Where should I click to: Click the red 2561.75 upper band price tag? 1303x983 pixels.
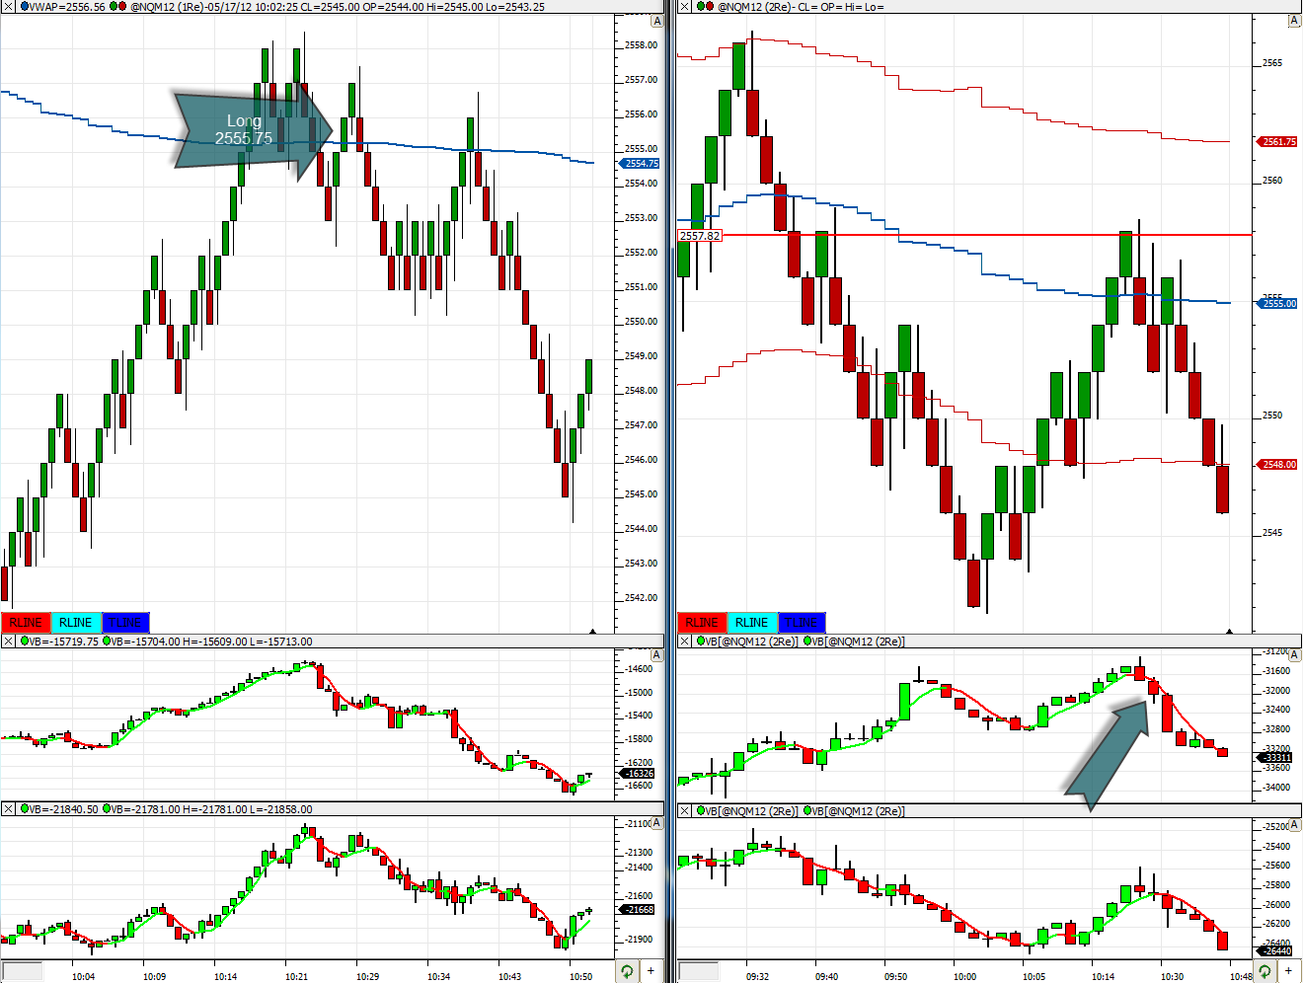(x=1278, y=142)
